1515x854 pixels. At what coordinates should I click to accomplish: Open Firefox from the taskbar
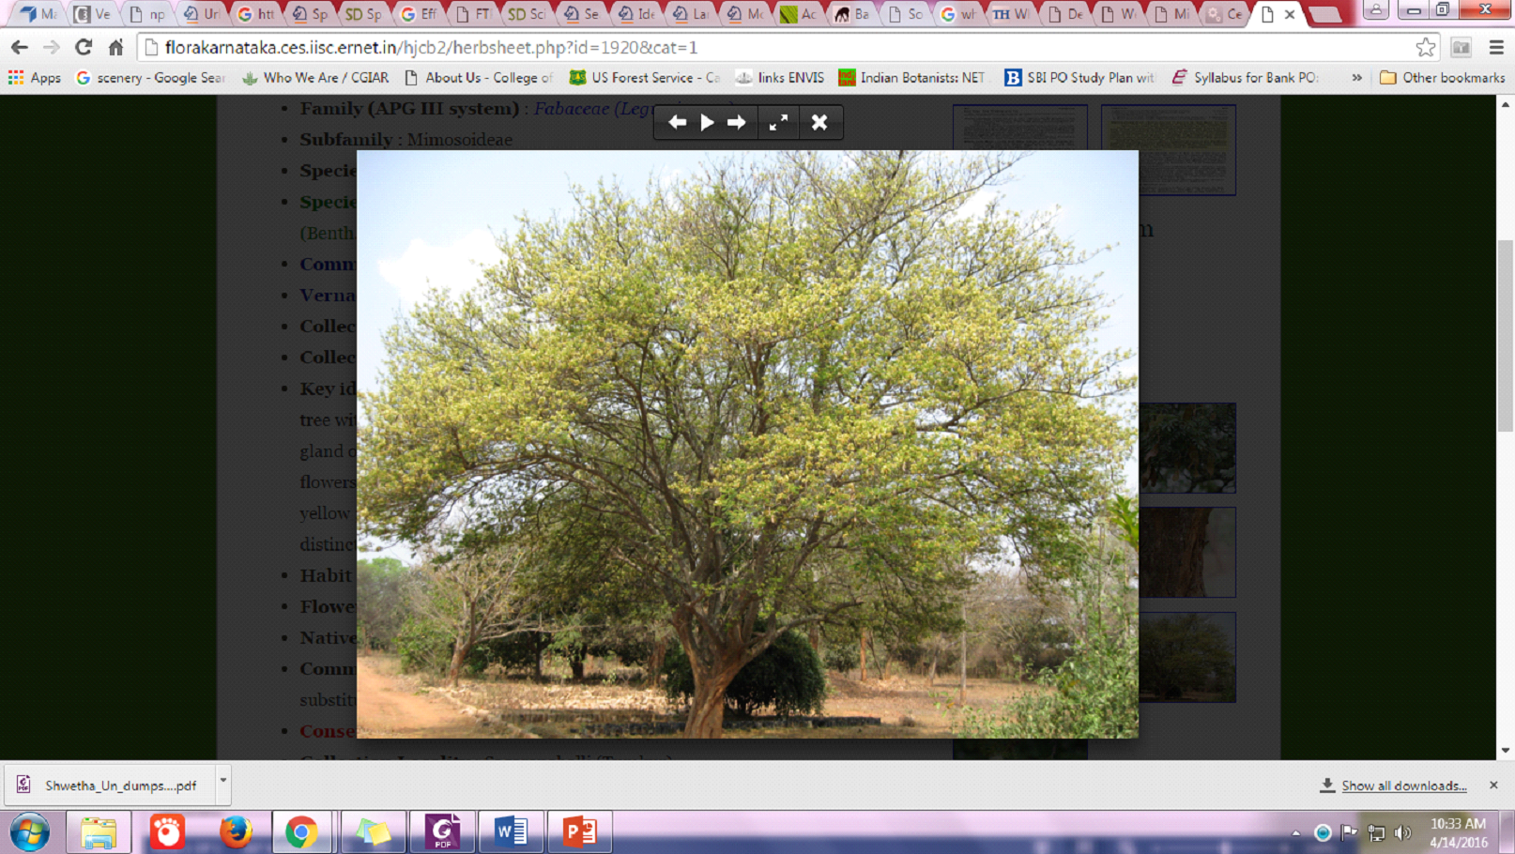pyautogui.click(x=235, y=831)
